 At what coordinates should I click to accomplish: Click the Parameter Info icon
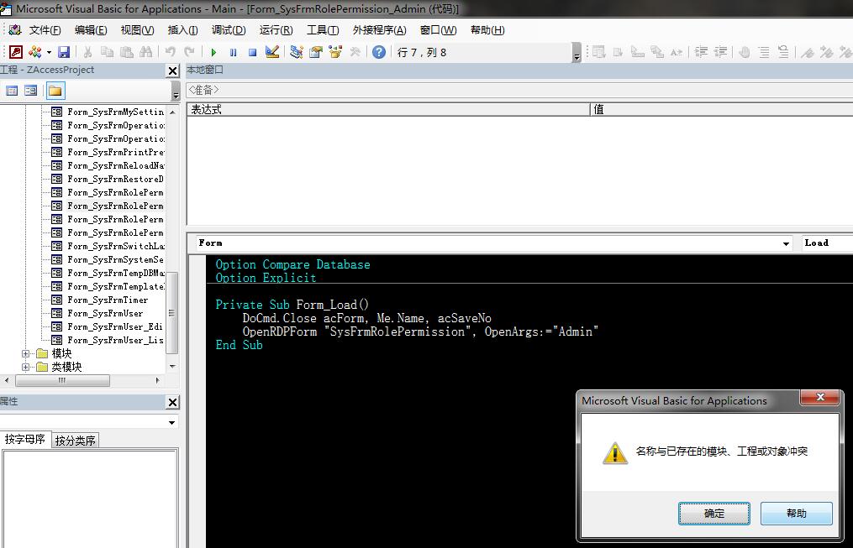point(657,52)
